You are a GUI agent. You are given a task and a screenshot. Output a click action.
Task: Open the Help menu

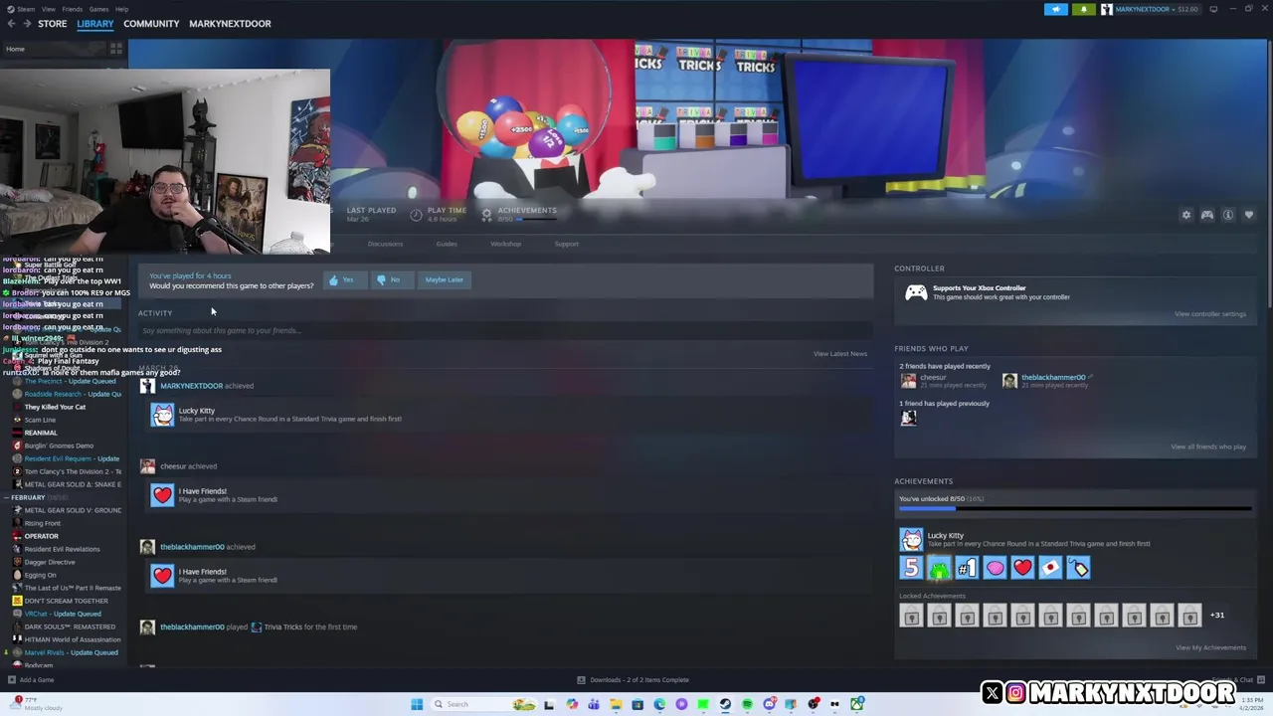[121, 9]
